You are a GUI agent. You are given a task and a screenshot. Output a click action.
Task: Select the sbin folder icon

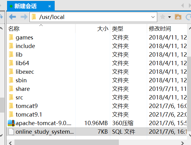[x=11, y=80]
